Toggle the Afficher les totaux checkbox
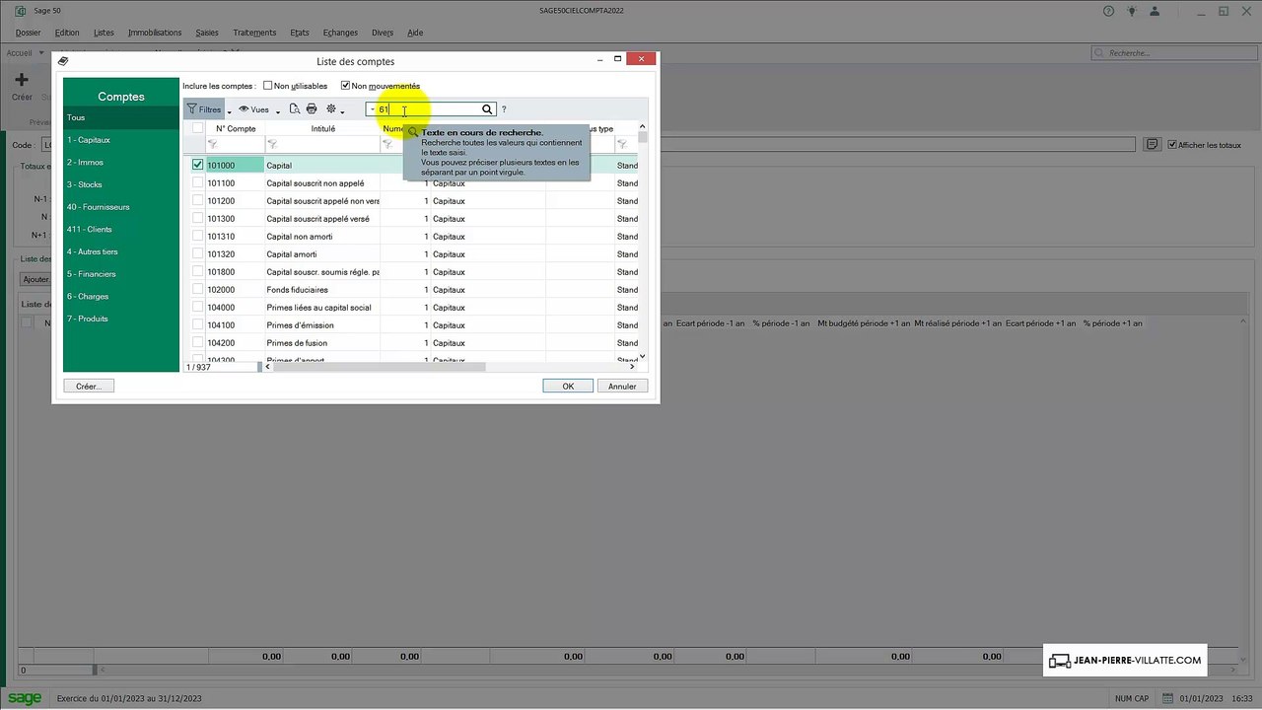The image size is (1262, 710). 1171,145
